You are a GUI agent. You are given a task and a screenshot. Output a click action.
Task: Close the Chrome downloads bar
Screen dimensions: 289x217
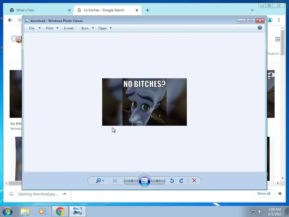click(280, 194)
